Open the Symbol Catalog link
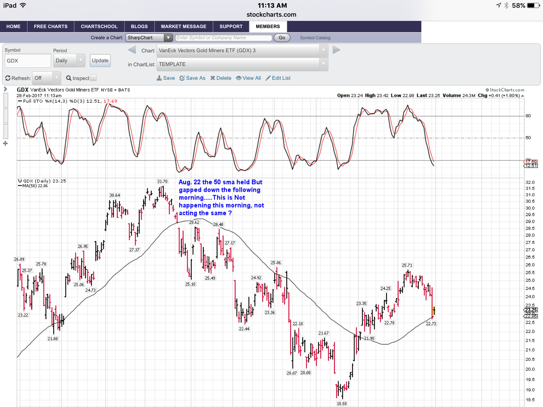This screenshot has height=407, width=543. coord(315,38)
